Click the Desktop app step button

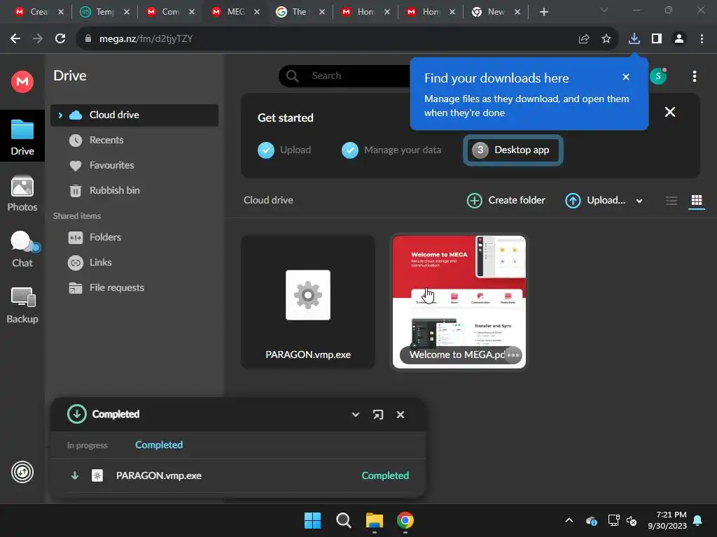[513, 150]
